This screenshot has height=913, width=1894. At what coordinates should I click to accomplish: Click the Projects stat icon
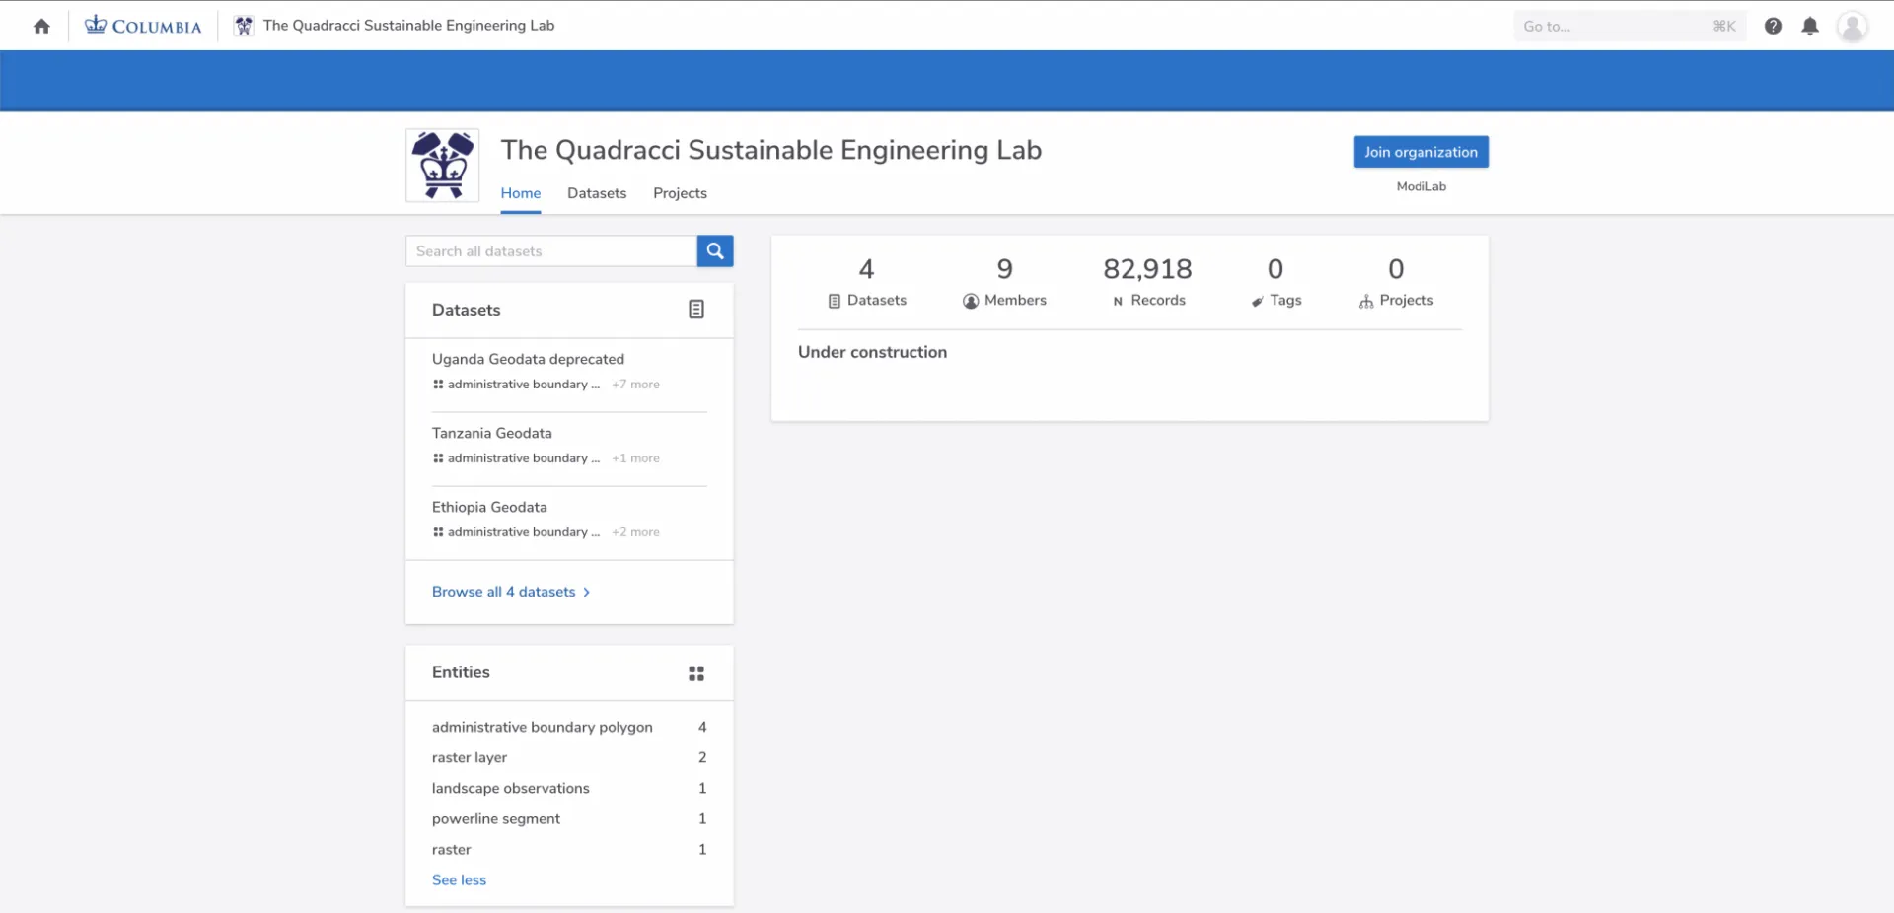(1366, 301)
